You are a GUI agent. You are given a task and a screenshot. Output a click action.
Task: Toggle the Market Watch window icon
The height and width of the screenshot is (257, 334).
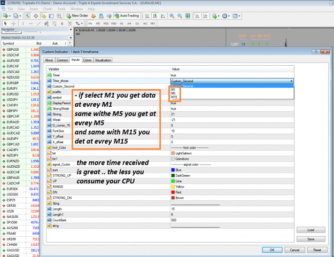28,15
